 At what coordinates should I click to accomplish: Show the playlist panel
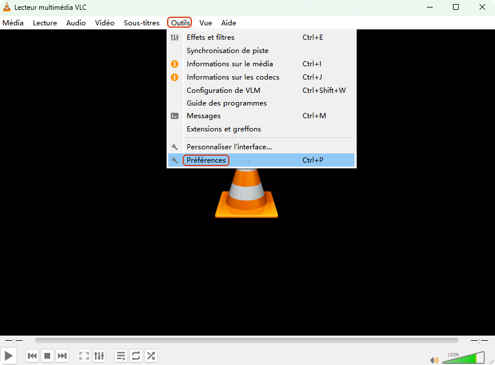tap(121, 356)
